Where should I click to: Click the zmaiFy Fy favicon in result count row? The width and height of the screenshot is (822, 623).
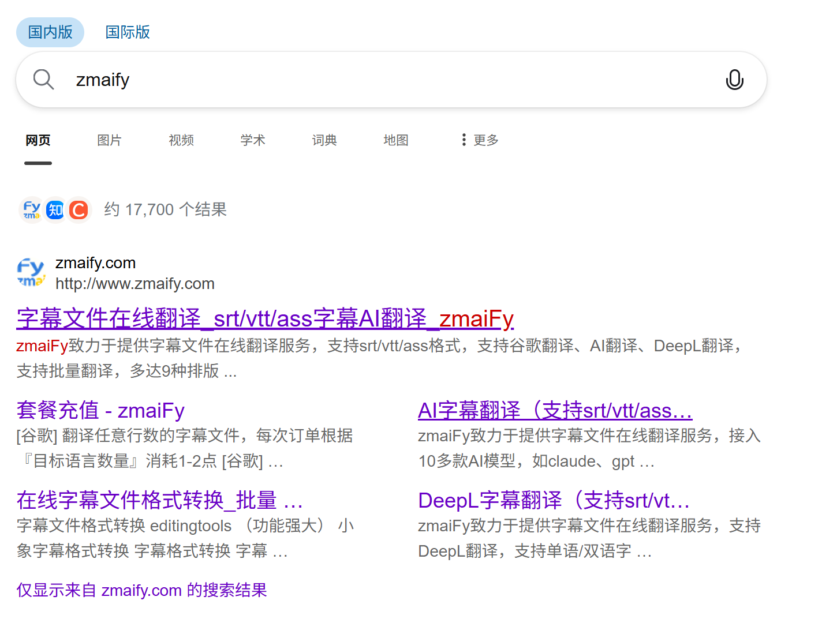point(32,210)
